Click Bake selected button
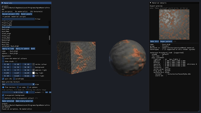 click(8, 101)
